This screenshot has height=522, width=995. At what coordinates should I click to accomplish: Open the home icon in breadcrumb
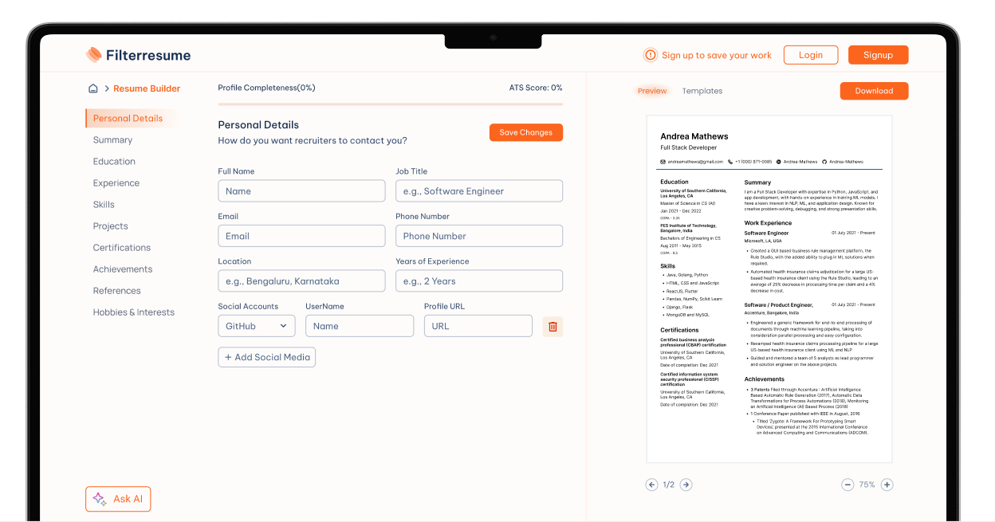coord(93,88)
